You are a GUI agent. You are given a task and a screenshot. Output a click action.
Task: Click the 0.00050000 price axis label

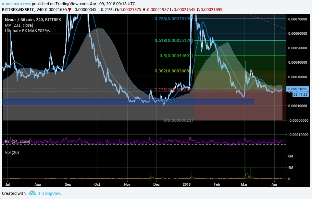(298, 48)
